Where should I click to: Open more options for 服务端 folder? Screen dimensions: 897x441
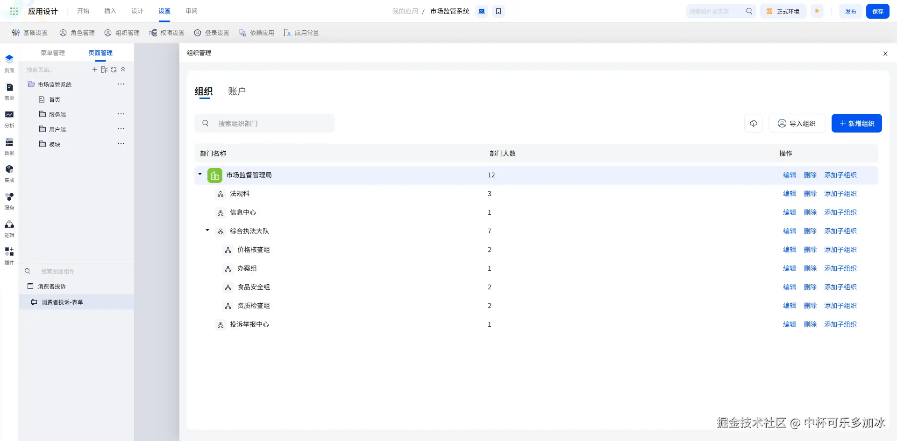[x=121, y=114]
